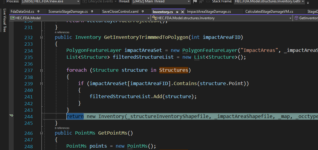318x150 pixels.
Task: Click 'Contains' method on line 239
Action: click(186, 83)
